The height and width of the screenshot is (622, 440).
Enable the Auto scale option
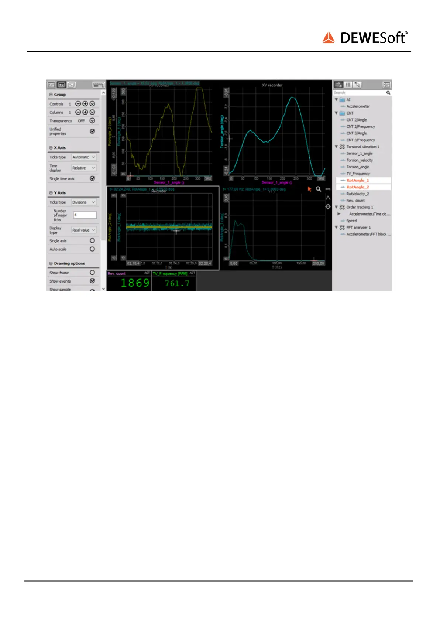92,249
